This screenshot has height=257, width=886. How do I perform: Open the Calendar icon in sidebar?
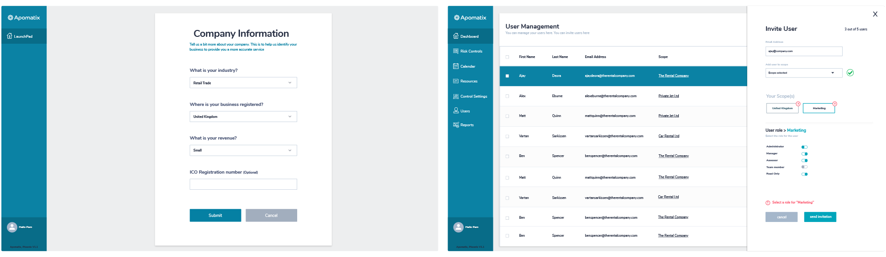coord(455,66)
